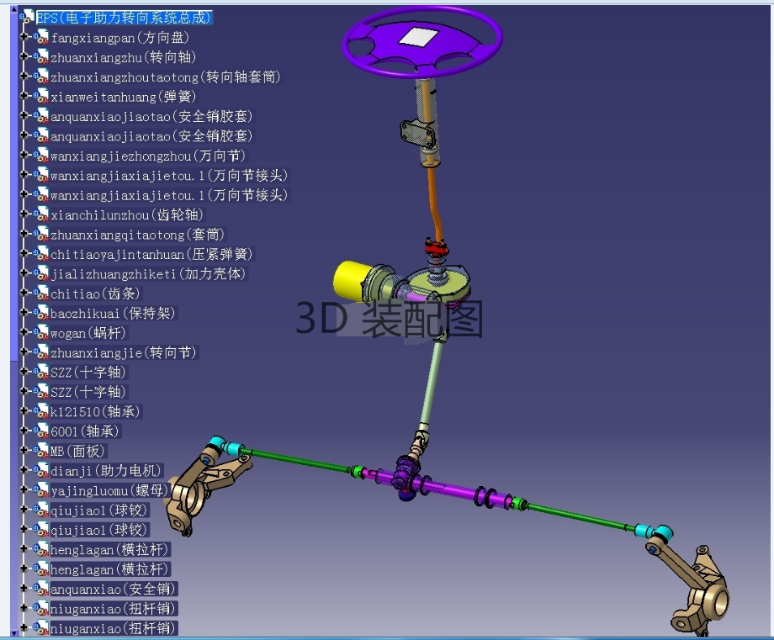This screenshot has height=640, width=774.
Task: Click the tree scrollbar down arrow
Action: click(13, 632)
